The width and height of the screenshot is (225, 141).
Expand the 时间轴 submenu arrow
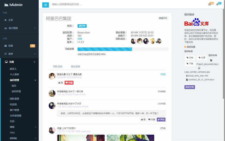pos(36,138)
